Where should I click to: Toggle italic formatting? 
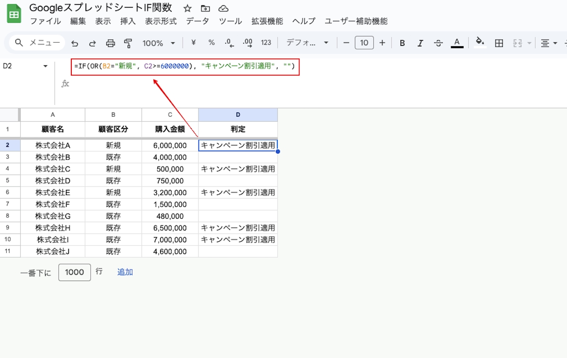[x=421, y=43]
